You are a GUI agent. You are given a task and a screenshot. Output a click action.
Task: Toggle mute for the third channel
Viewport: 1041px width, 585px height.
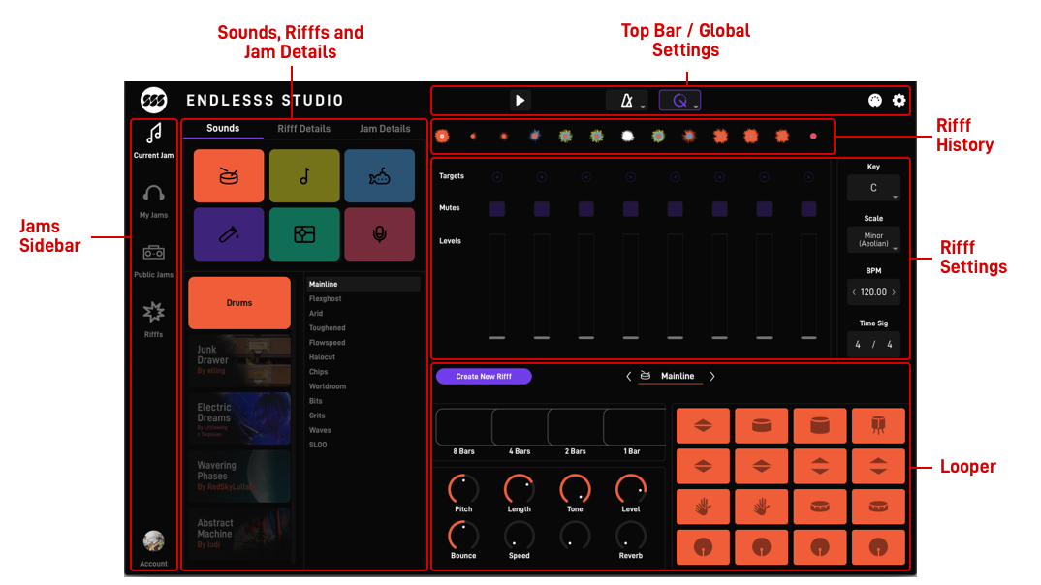pyautogui.click(x=586, y=209)
